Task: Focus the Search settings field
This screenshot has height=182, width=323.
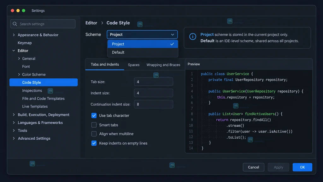Action: coord(43,24)
